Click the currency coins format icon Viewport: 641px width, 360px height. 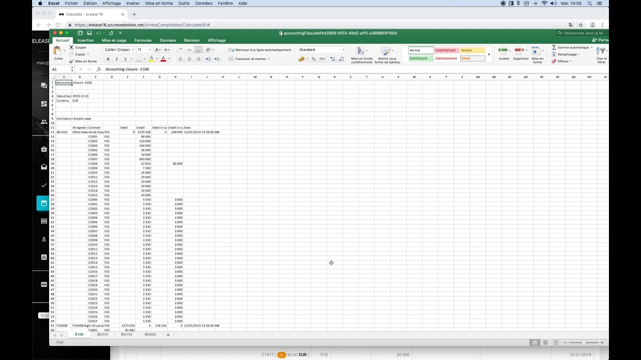click(x=301, y=59)
